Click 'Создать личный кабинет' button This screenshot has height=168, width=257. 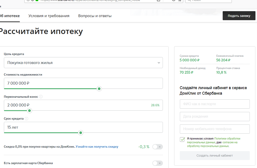(x=215, y=155)
